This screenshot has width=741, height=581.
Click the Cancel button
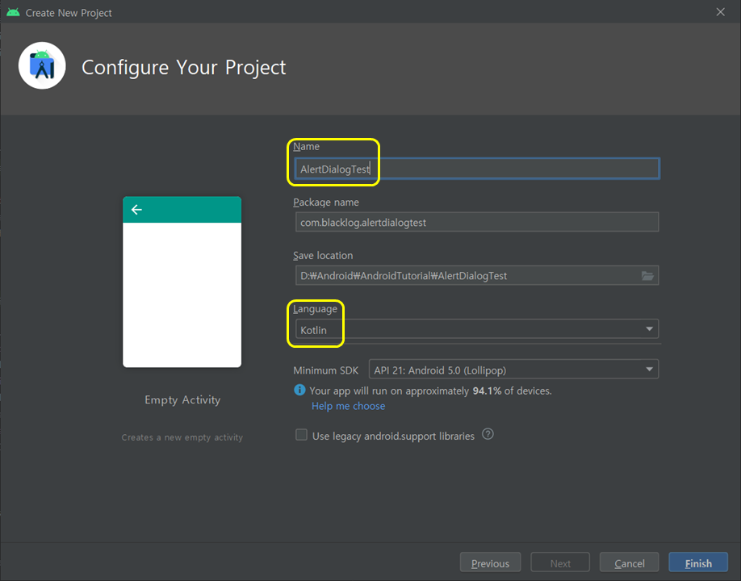coord(629,563)
